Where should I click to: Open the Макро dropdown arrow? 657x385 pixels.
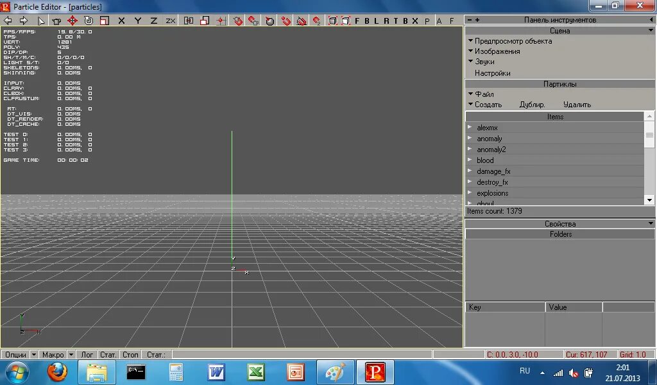(x=71, y=354)
